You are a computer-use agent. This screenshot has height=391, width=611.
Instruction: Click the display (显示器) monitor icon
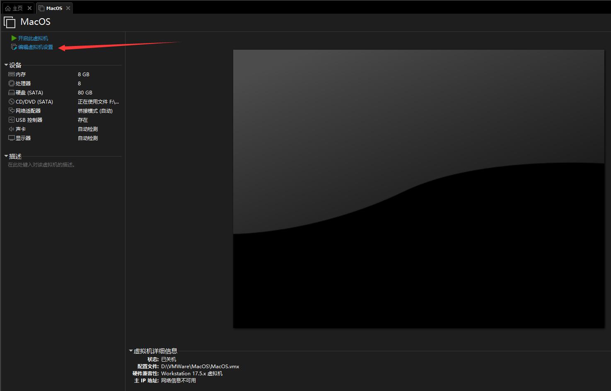click(12, 138)
